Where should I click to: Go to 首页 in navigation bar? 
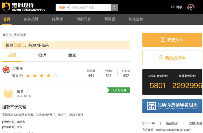point(7,19)
